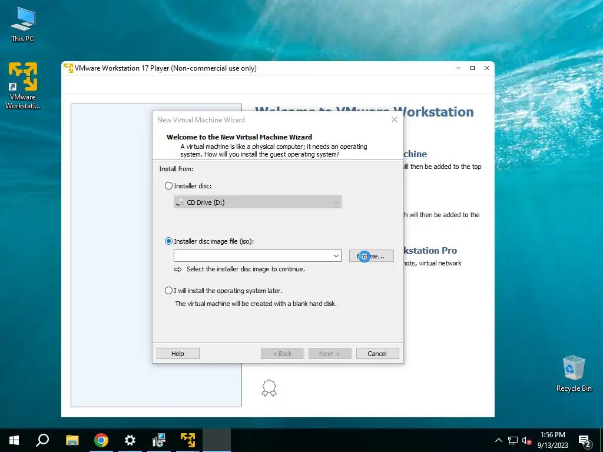Click the empty VM library list panel
The image size is (603, 452).
(111, 255)
